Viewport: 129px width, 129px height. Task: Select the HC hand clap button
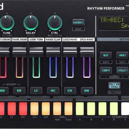[x=53, y=91]
